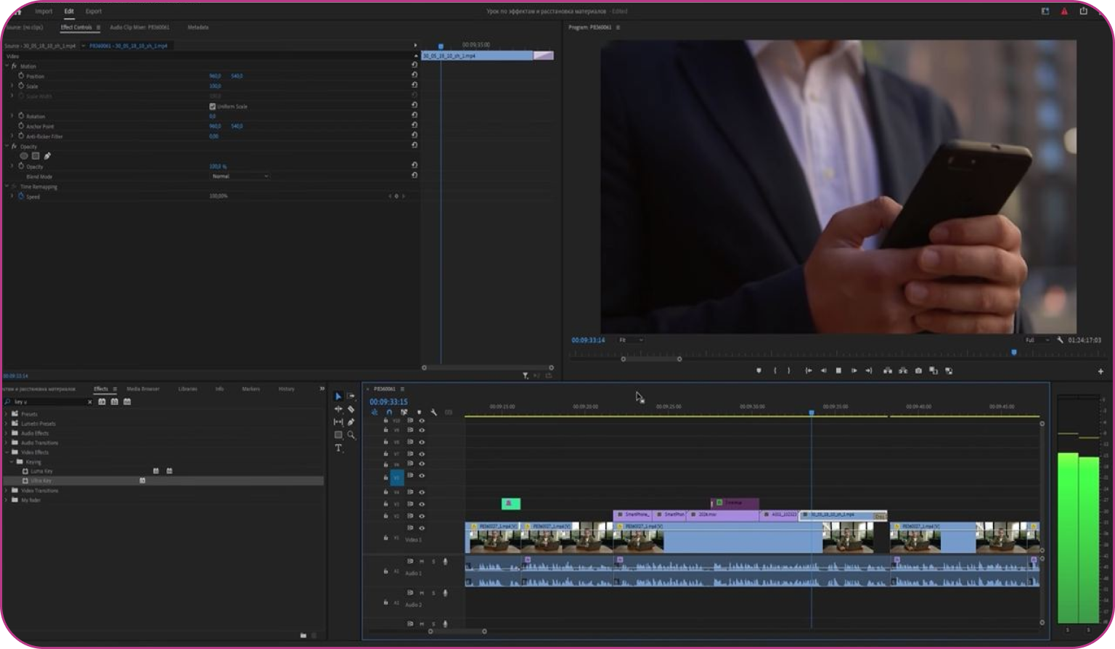
Task: Select the Slip tool
Action: pos(338,422)
